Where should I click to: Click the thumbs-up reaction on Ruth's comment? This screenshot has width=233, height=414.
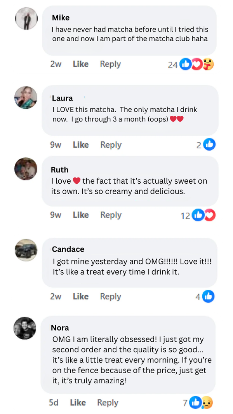198,215
